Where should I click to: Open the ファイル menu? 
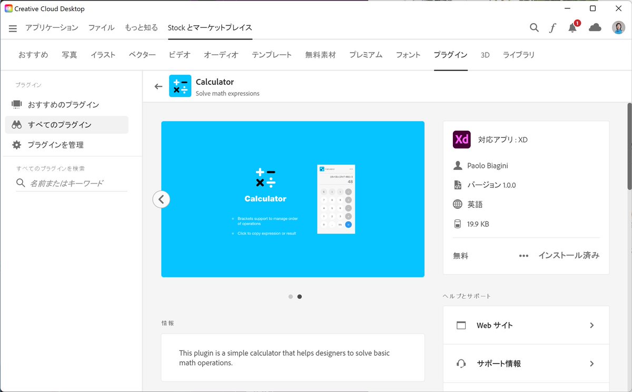pos(101,28)
